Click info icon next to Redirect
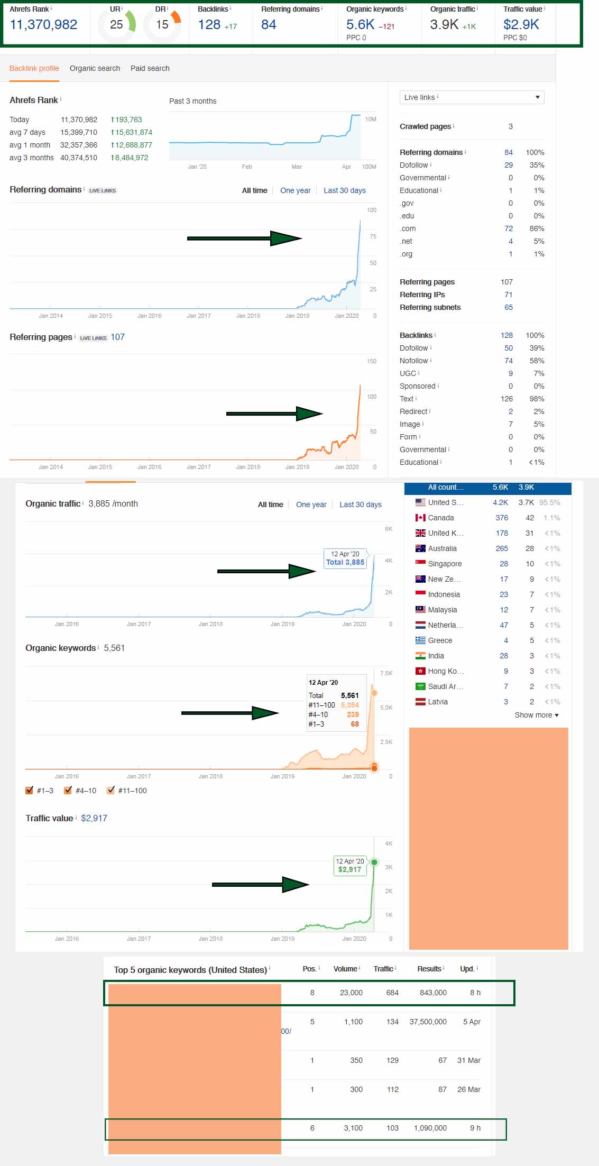Viewport: 599px width, 1166px height. click(430, 411)
